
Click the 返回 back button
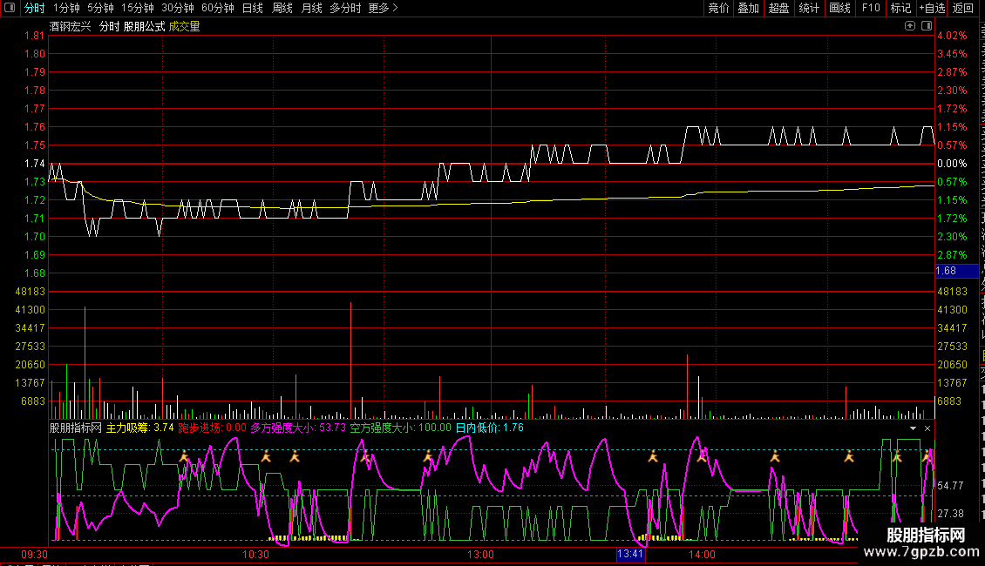pos(963,8)
